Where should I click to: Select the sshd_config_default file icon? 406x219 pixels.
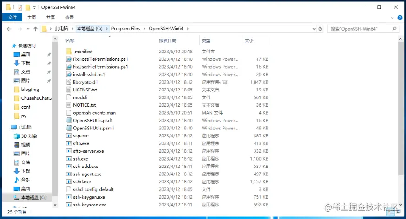(x=69, y=189)
